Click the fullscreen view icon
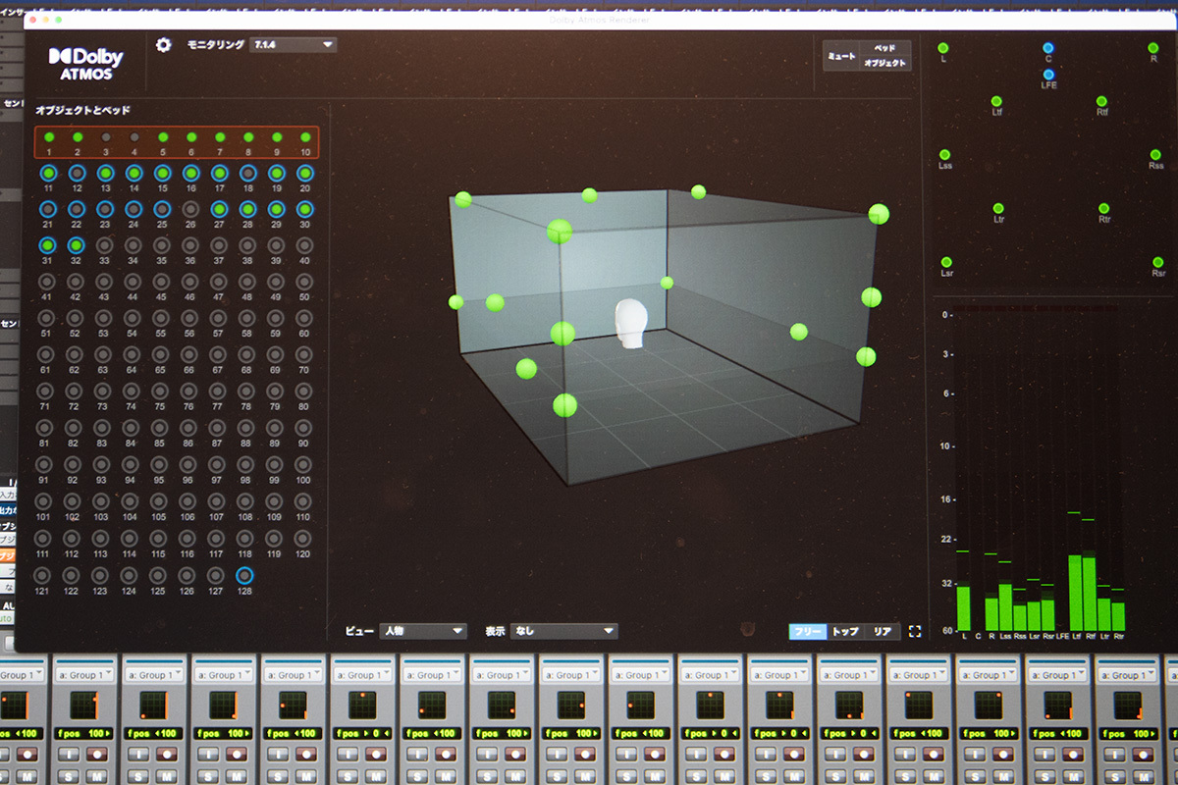The height and width of the screenshot is (785, 1178). (915, 632)
